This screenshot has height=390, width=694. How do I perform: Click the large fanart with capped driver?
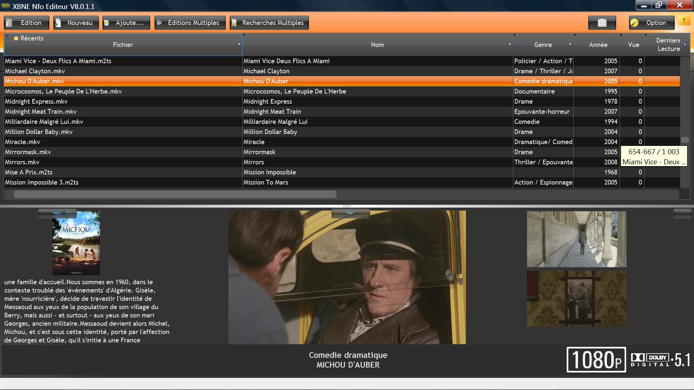pos(347,277)
